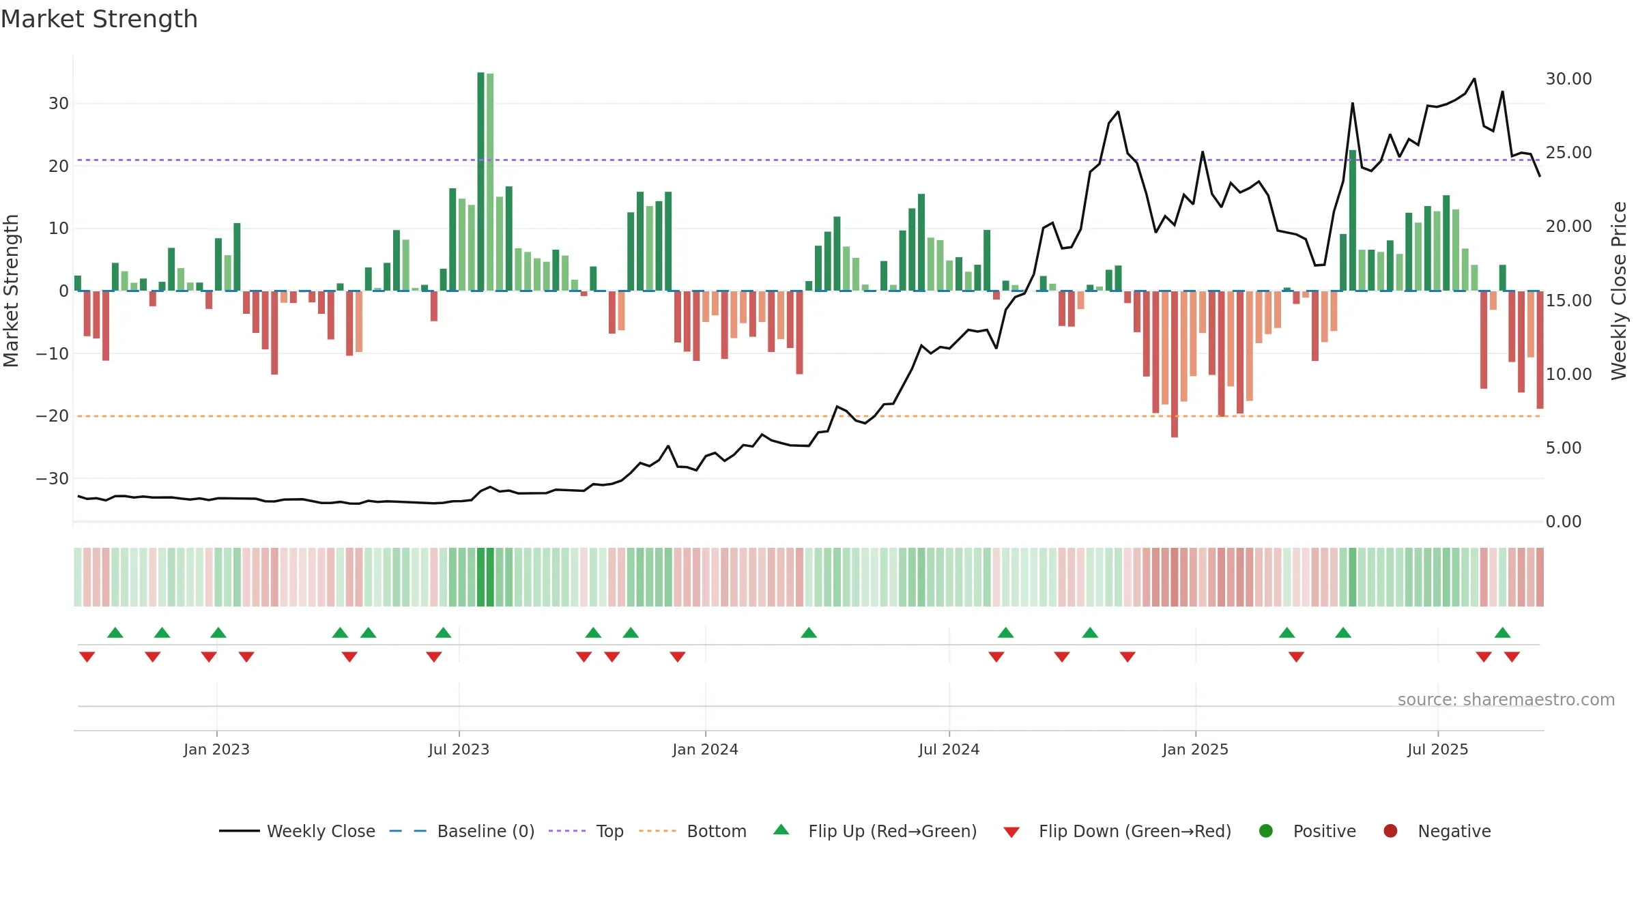
Task: Click the black Weekly Close line sample in legend
Action: (x=239, y=831)
